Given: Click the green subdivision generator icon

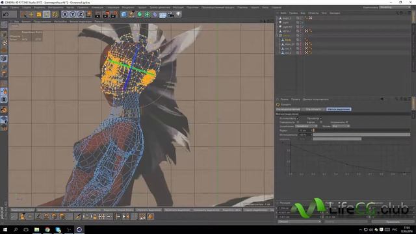Looking at the screenshot, I should coord(139,14).
